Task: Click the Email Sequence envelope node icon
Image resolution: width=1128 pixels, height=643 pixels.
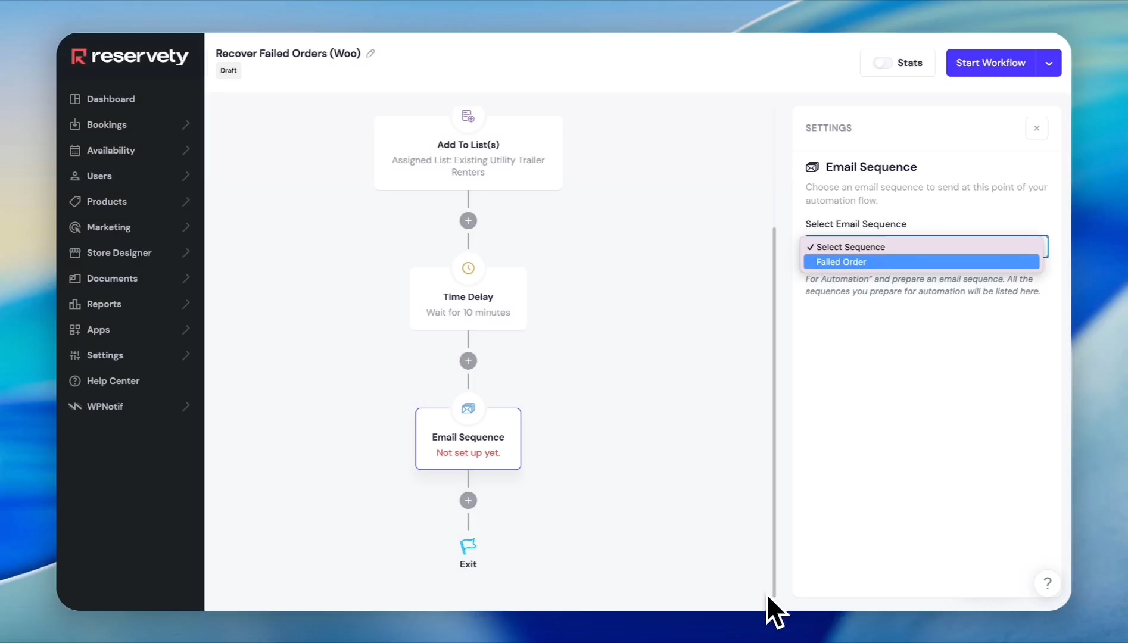Action: point(468,408)
